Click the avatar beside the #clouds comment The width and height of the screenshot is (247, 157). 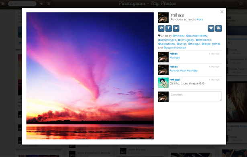click(163, 70)
